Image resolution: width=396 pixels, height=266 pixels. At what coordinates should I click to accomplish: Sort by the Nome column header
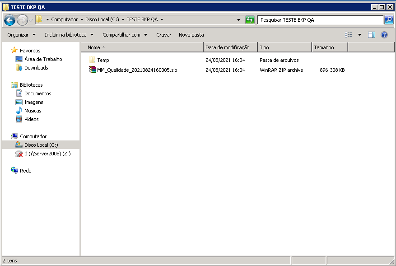[x=142, y=47]
